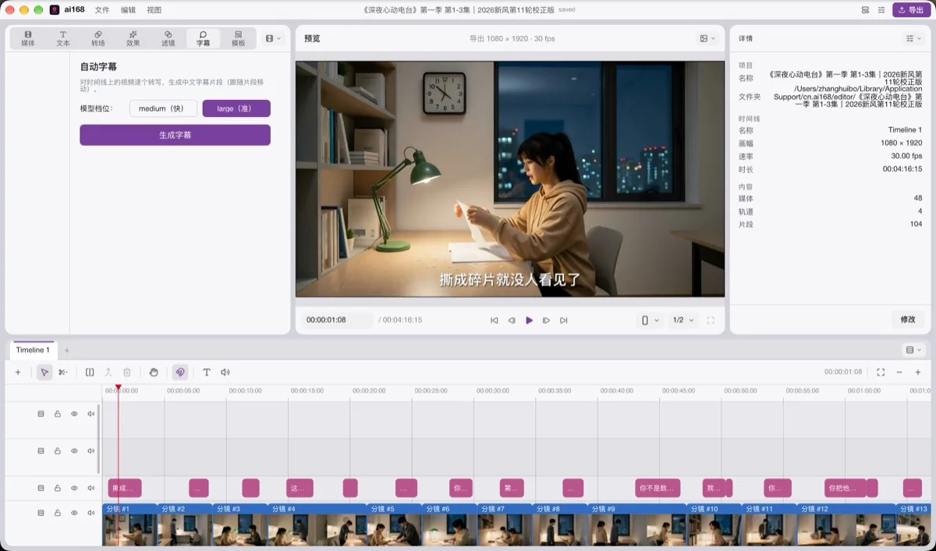This screenshot has width=936, height=551.
Task: Zoom out the timeline with minus
Action: (899, 372)
